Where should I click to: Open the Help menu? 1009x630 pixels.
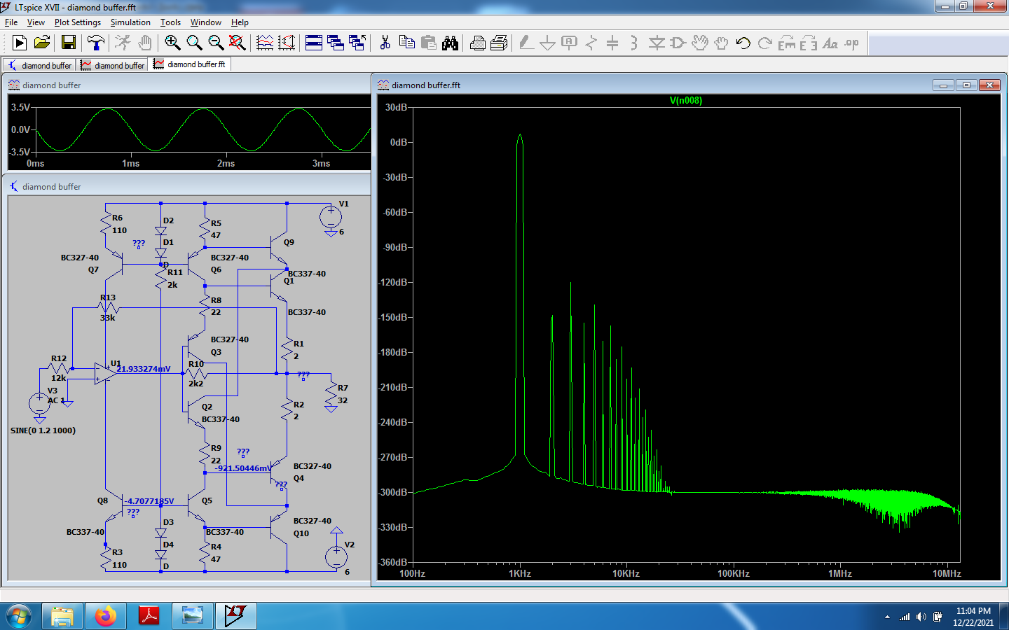240,22
